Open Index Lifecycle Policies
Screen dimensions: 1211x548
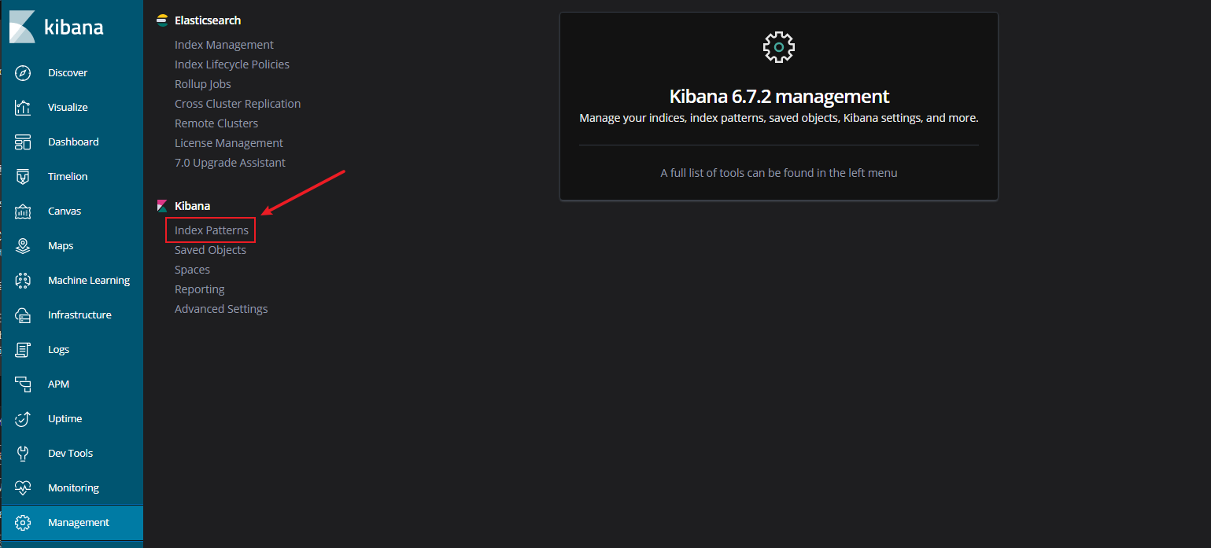(x=231, y=64)
